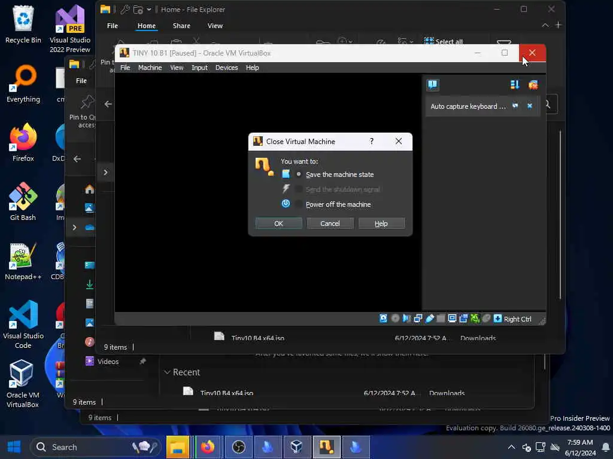Open Oracle VM VirtualBox desktop shortcut

click(x=22, y=384)
